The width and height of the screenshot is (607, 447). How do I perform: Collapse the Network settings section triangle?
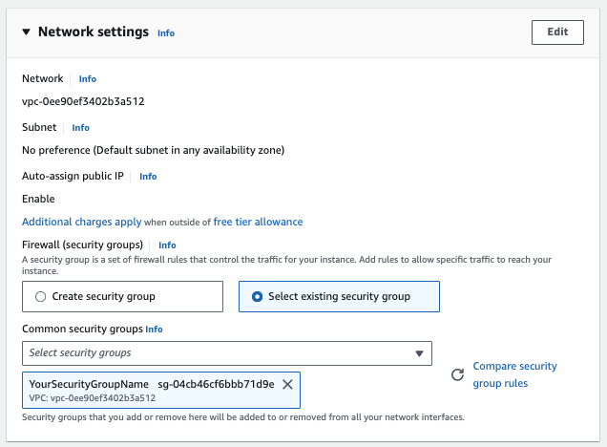pos(26,32)
